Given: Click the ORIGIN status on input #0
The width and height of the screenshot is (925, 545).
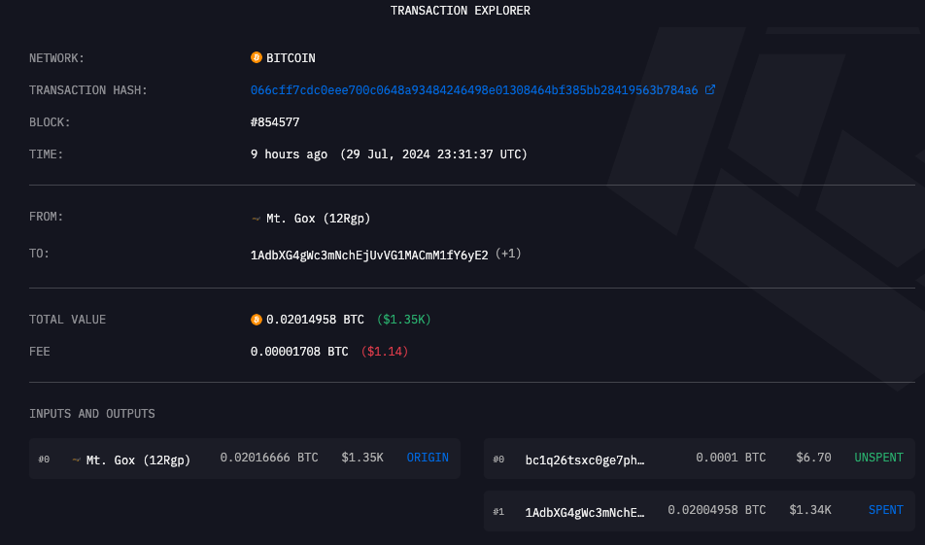Looking at the screenshot, I should (428, 458).
